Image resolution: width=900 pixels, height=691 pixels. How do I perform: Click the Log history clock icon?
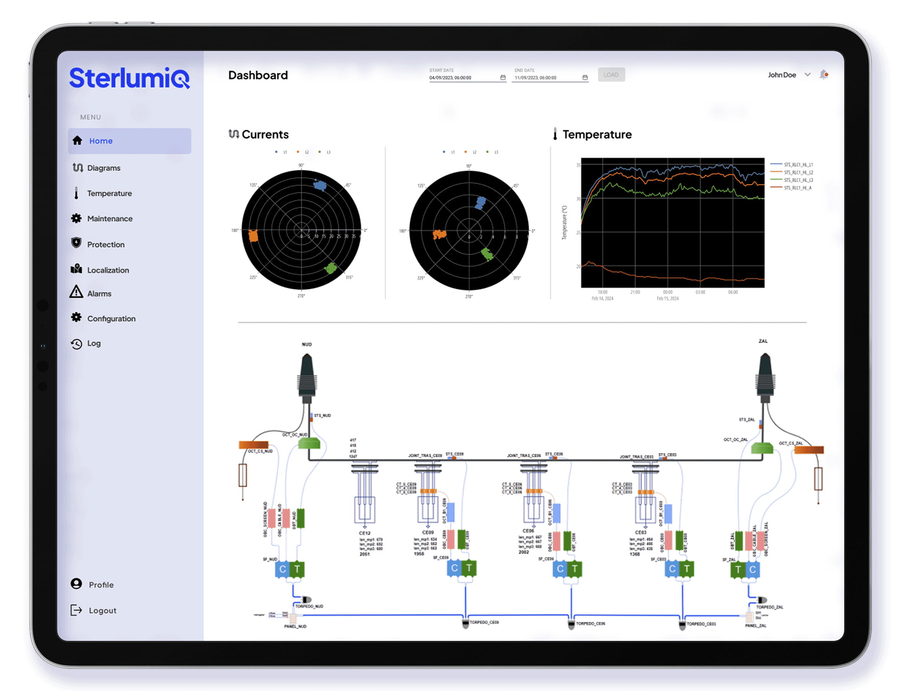tap(76, 344)
